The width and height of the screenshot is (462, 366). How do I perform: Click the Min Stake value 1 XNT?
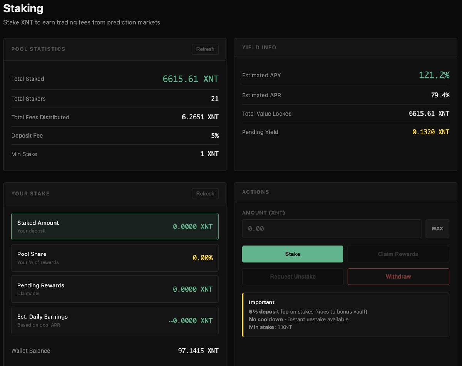click(x=209, y=154)
